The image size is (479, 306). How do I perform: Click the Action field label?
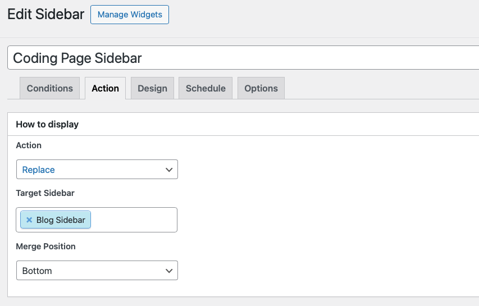(29, 145)
